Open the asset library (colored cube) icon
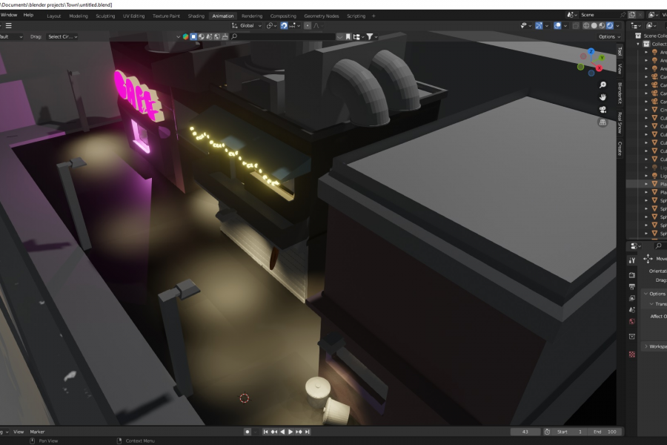The image size is (667, 445). 185,36
